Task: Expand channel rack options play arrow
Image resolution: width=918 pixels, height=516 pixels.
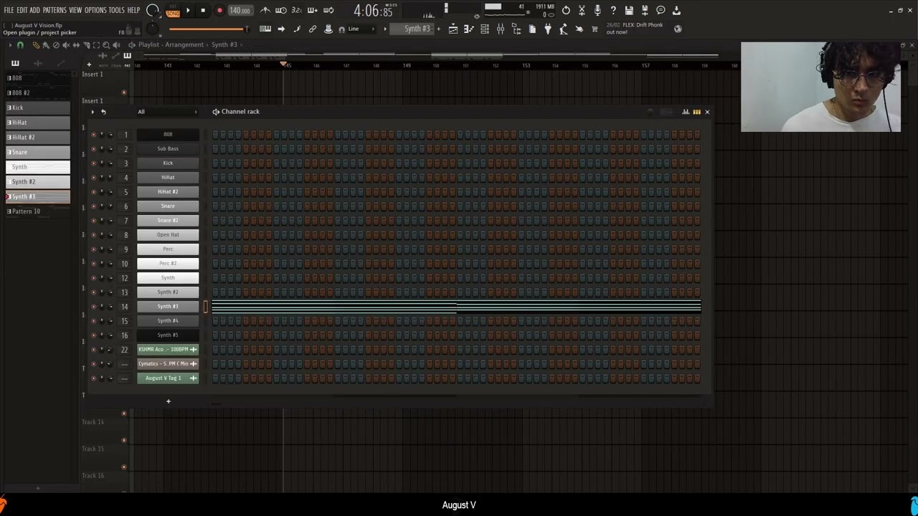Action: point(92,112)
